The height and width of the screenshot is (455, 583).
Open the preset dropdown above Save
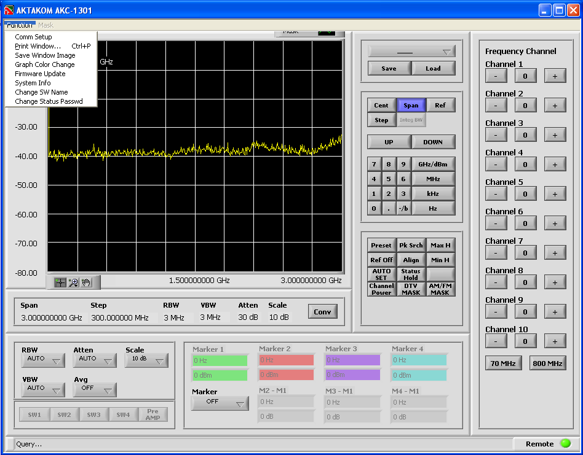[411, 51]
